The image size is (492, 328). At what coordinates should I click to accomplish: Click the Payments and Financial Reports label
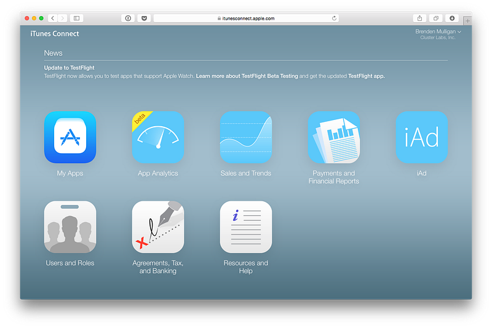(x=333, y=177)
